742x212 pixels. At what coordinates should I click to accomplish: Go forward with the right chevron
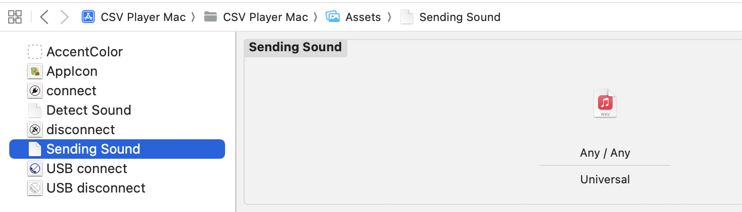64,17
